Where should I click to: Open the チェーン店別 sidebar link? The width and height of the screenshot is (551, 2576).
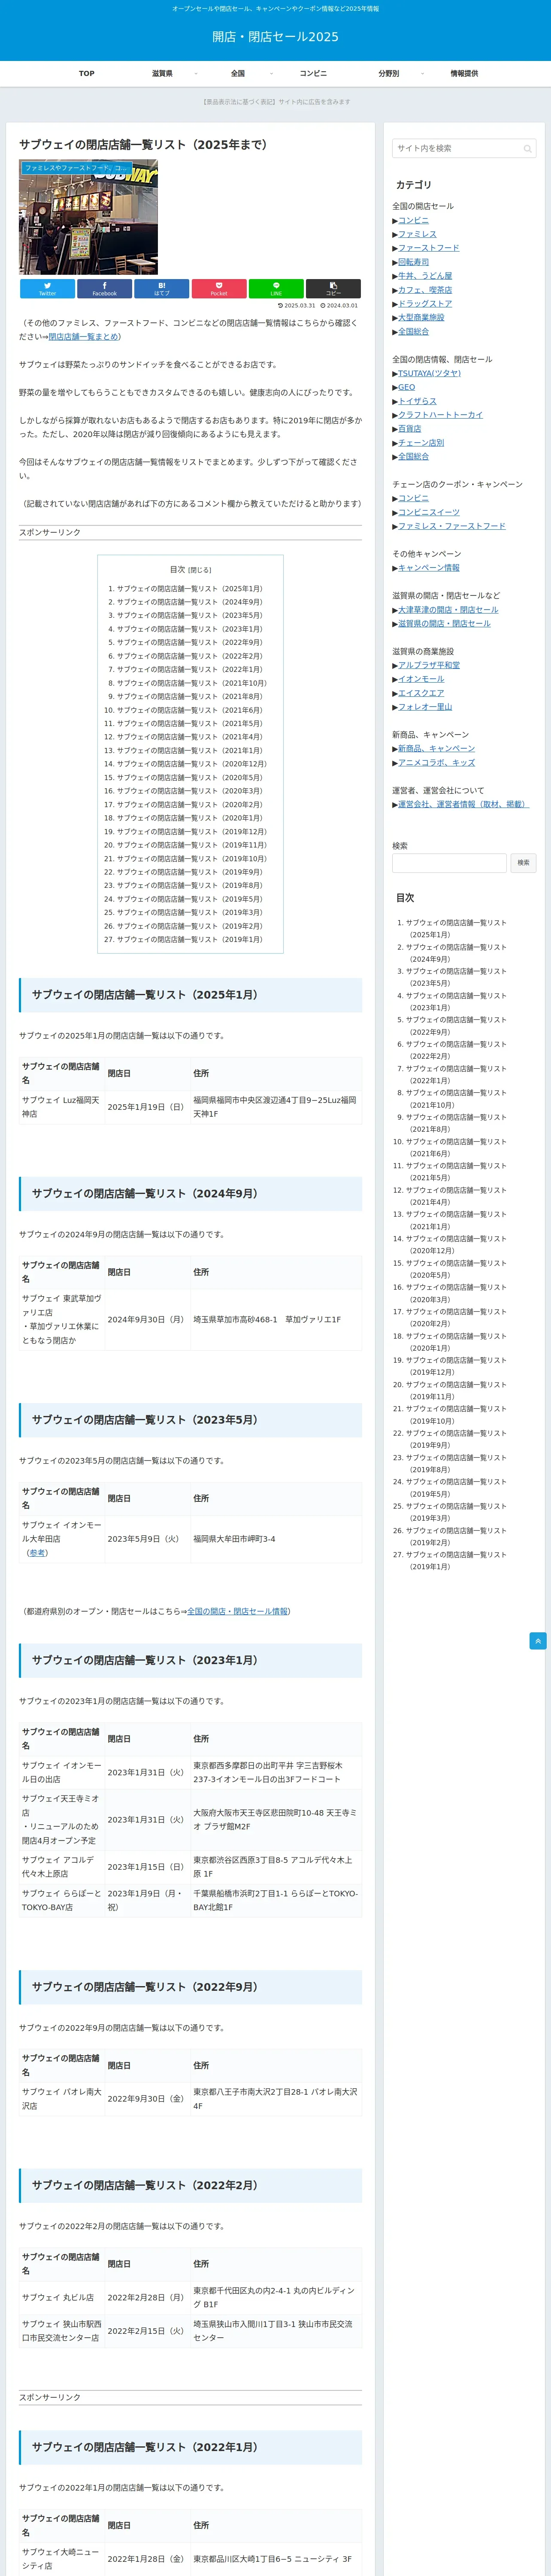pos(421,443)
